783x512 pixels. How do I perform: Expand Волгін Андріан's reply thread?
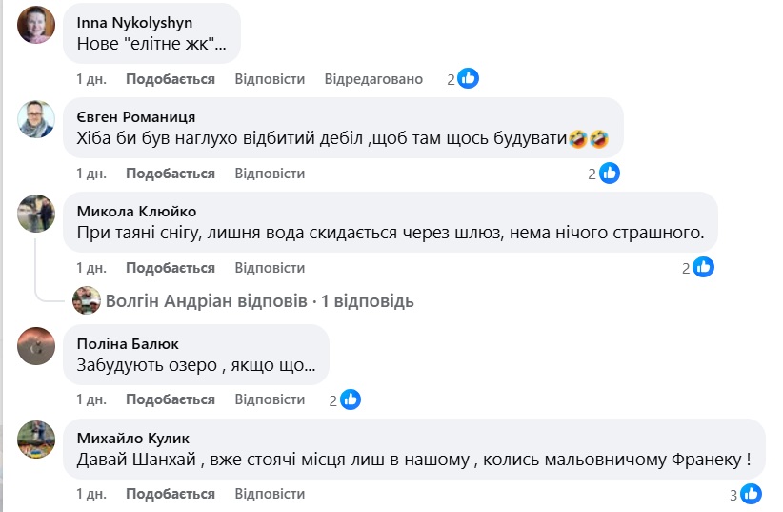260,301
